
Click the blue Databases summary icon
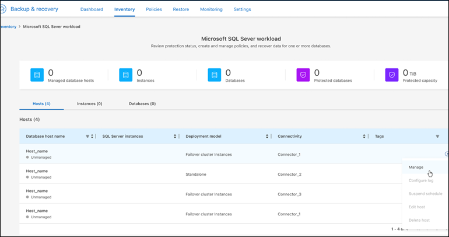[215, 75]
